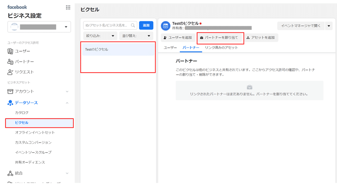Click the blue 追加 button
Image resolution: width=337 pixels, height=185 pixels.
coord(146,25)
